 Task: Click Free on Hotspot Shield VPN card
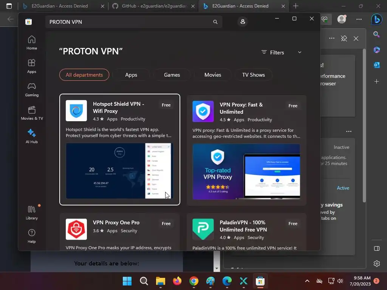[166, 105]
